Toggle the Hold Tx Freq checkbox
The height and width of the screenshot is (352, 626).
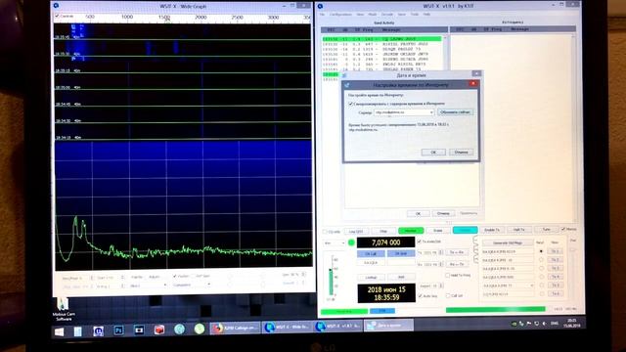tap(448, 275)
